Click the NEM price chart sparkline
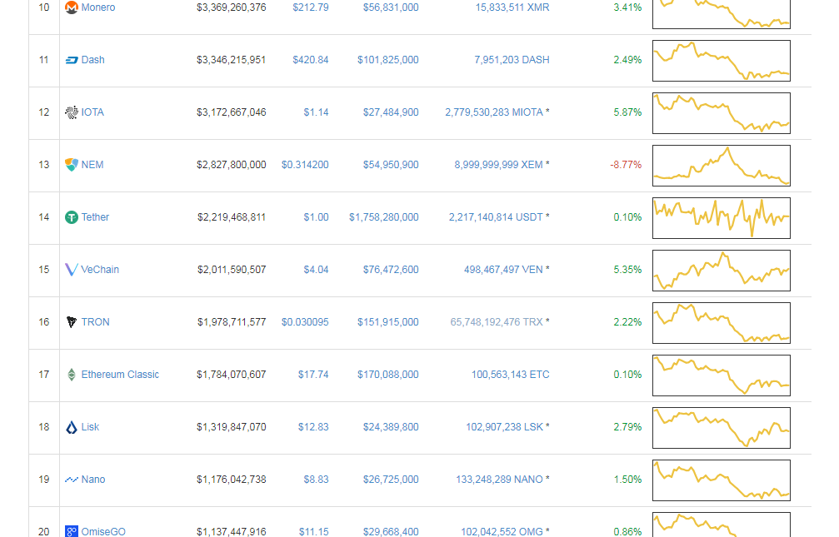Screen dimensions: 839x537 pos(721,165)
